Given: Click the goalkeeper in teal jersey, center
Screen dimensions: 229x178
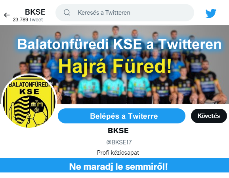Looking at the screenshot, I should (113, 87).
